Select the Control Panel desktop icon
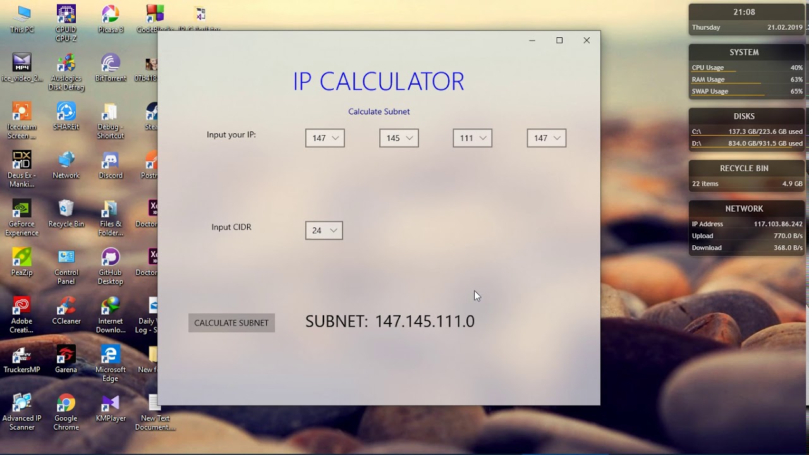Image resolution: width=809 pixels, height=455 pixels. [x=66, y=267]
